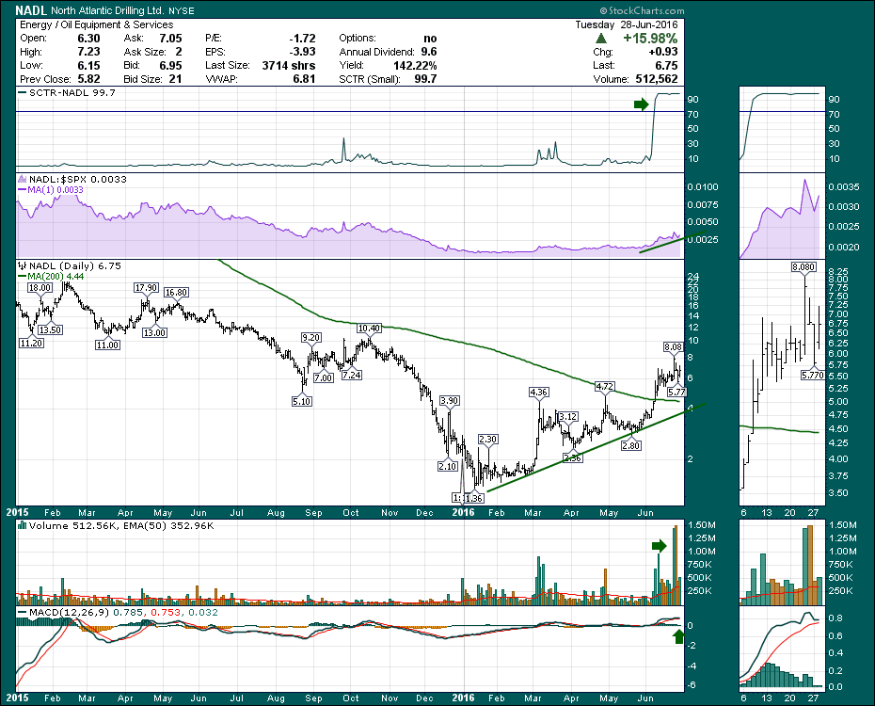This screenshot has width=875, height=706.
Task: Click the 1.36 low price callout
Action: [473, 498]
